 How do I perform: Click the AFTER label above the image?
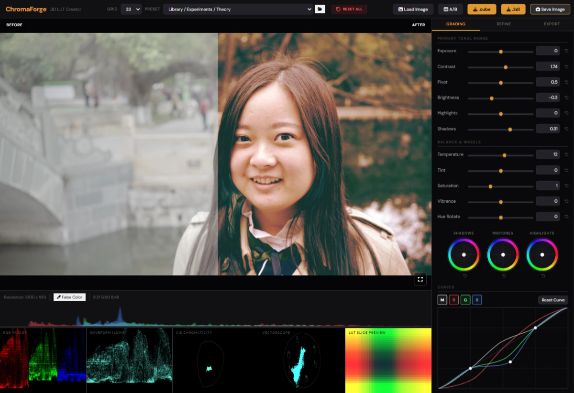pyautogui.click(x=419, y=25)
